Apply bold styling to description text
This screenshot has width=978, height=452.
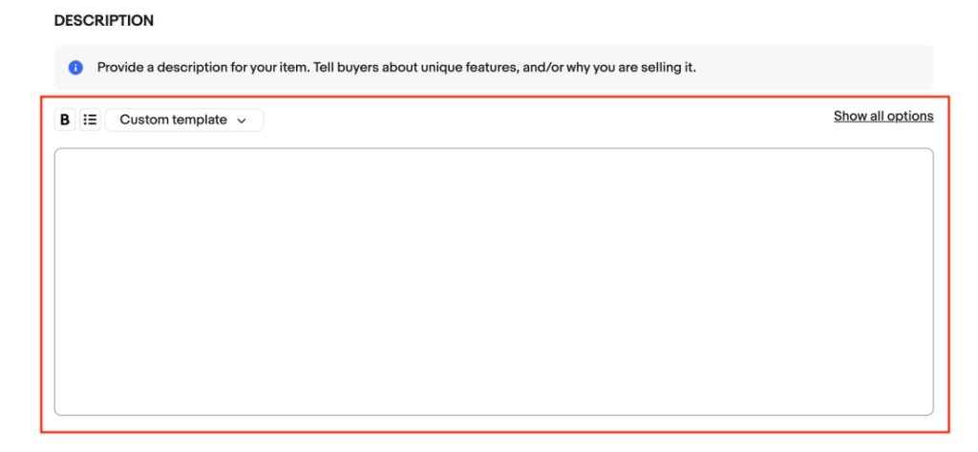point(65,119)
